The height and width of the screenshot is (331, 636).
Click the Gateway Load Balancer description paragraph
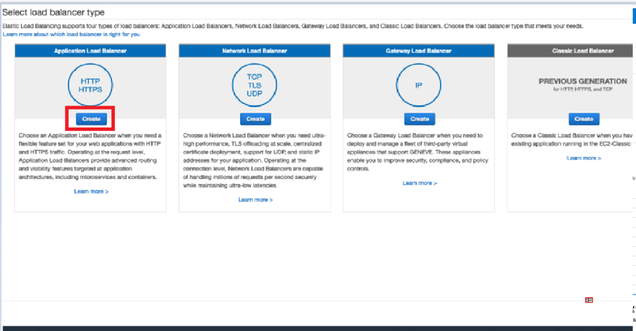(x=418, y=152)
